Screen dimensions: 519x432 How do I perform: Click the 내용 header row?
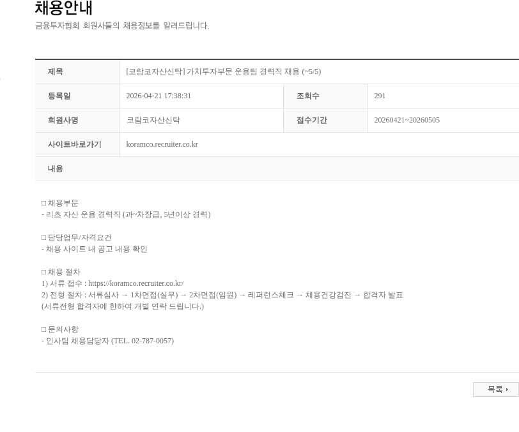click(277, 168)
